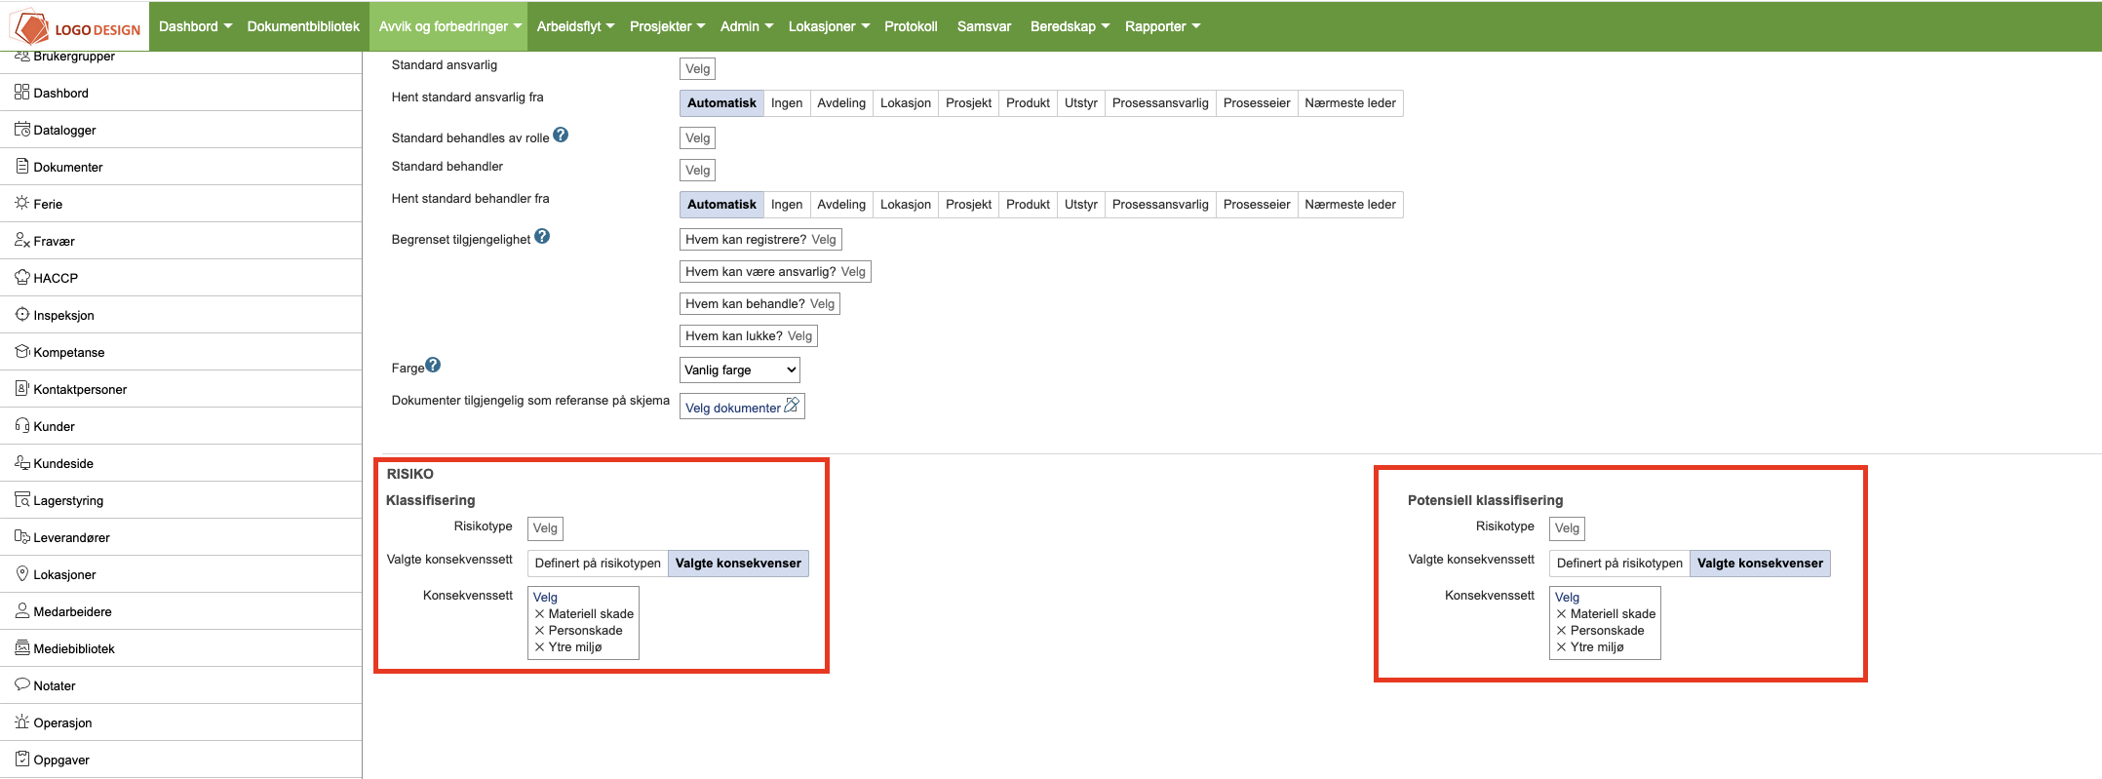Choose Definert på risikotypen under Klassifisering
Viewport: 2102px width, 779px height.
tap(597, 564)
